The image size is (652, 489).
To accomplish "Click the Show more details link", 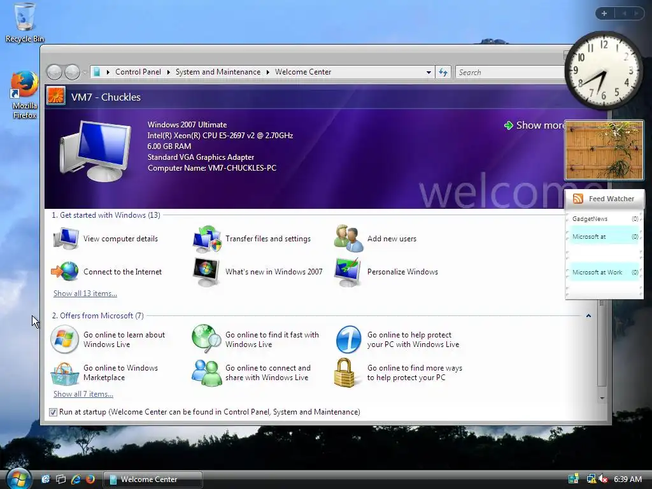I will pyautogui.click(x=535, y=125).
